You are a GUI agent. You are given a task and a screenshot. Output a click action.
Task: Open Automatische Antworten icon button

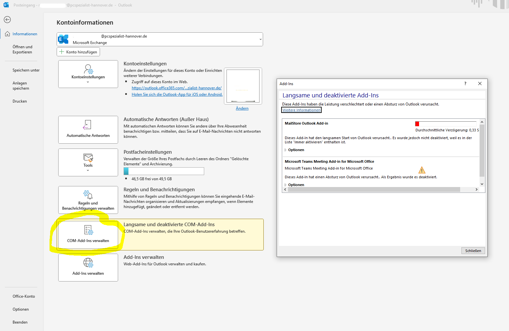[x=88, y=130]
